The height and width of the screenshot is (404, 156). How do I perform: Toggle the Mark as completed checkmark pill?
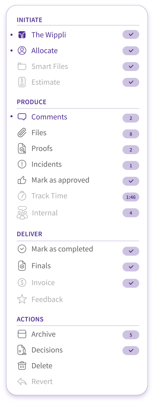click(x=131, y=251)
